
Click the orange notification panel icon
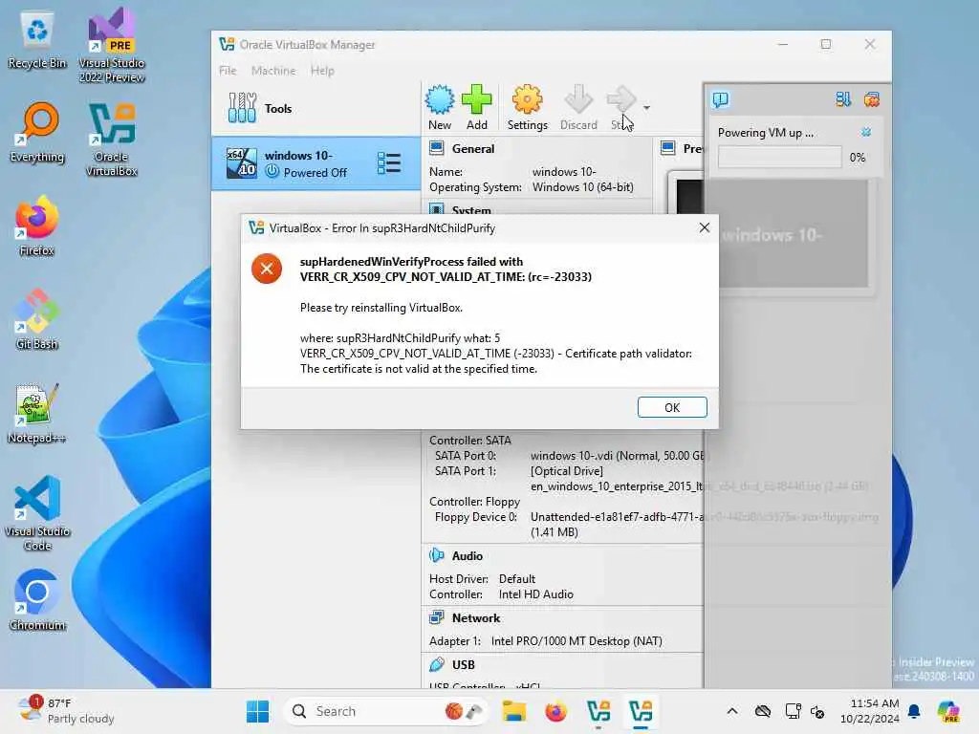pos(872,99)
